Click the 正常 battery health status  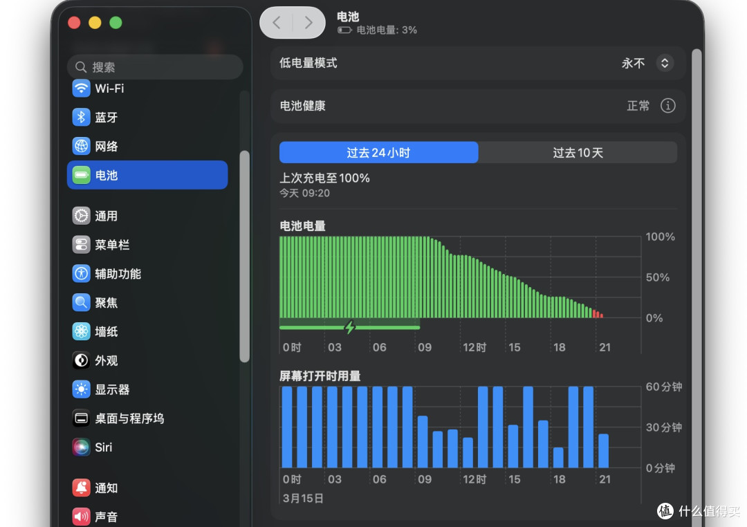point(638,106)
